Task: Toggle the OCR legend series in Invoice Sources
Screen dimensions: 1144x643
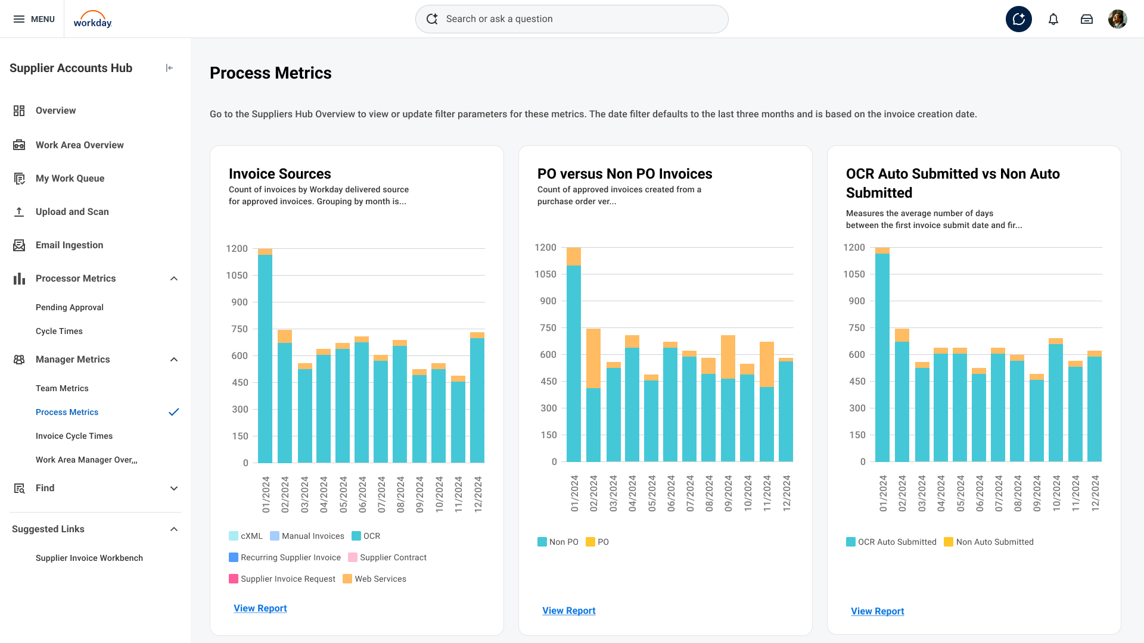Action: pyautogui.click(x=366, y=536)
